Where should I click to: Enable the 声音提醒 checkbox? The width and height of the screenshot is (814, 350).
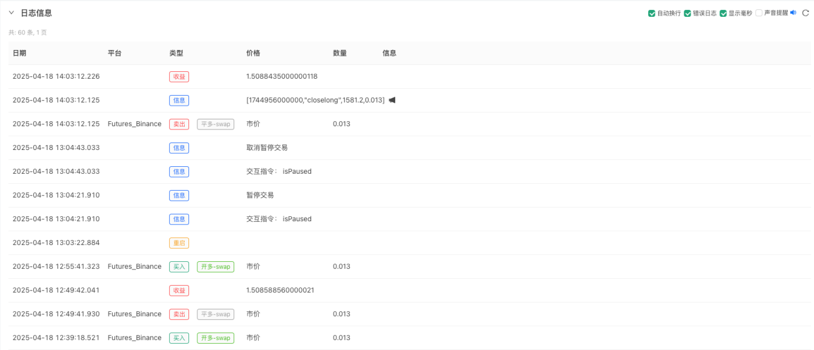pos(759,13)
